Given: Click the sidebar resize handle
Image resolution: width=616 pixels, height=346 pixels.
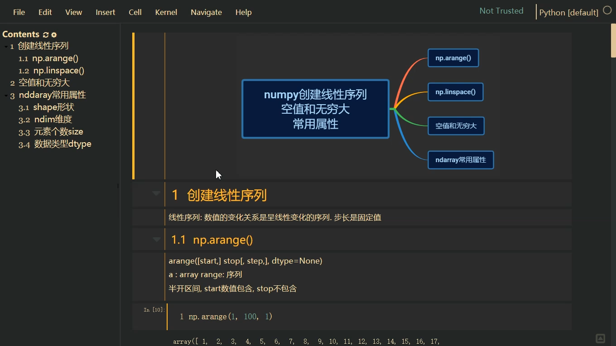Looking at the screenshot, I should click(x=118, y=186).
